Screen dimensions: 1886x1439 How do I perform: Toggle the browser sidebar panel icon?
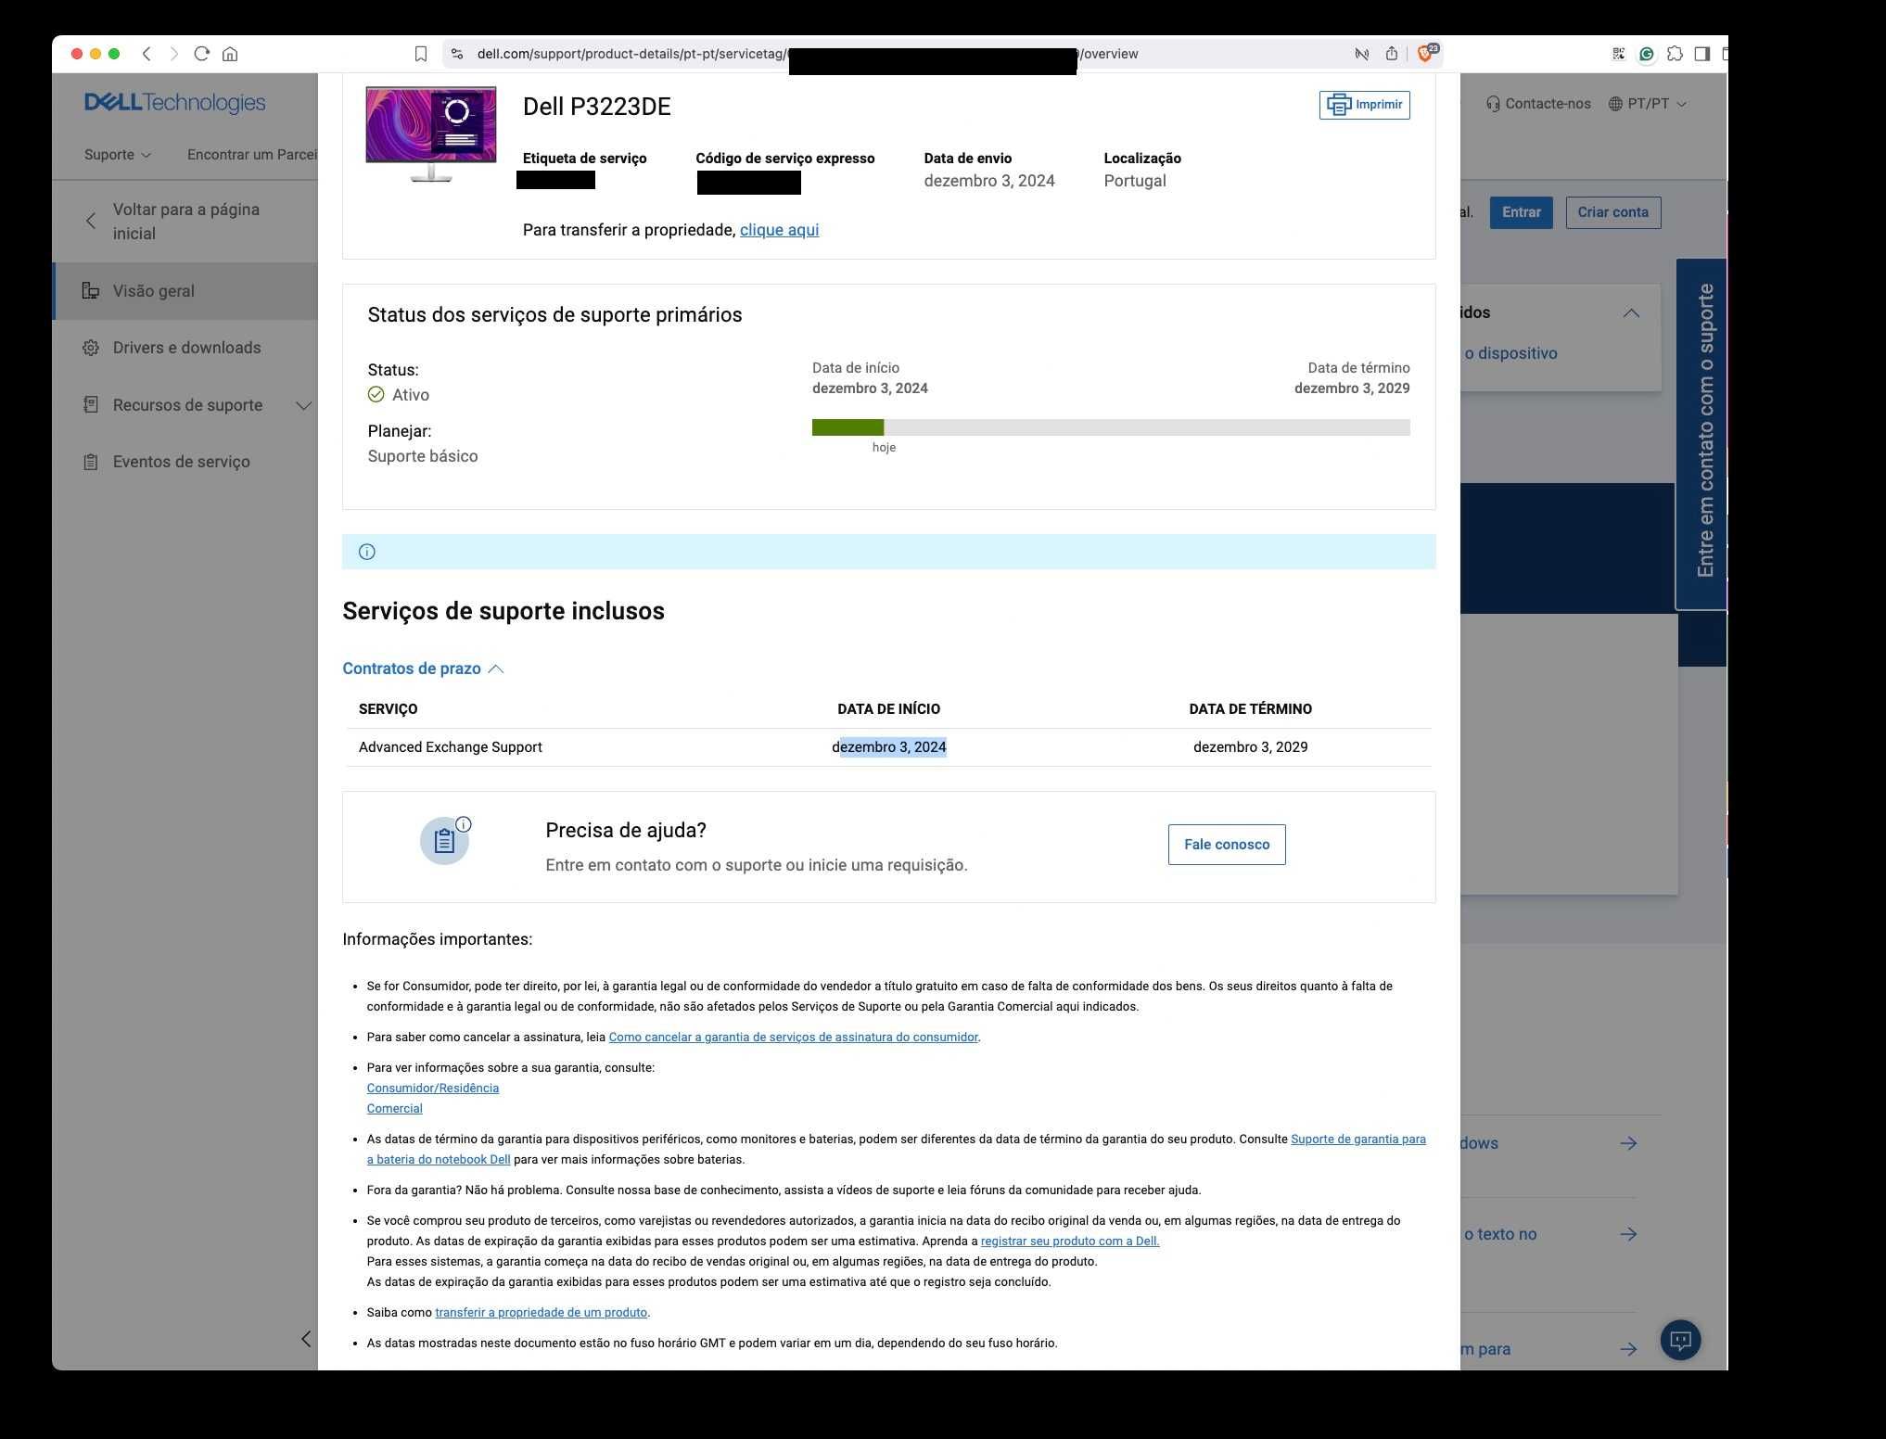[x=1701, y=54]
